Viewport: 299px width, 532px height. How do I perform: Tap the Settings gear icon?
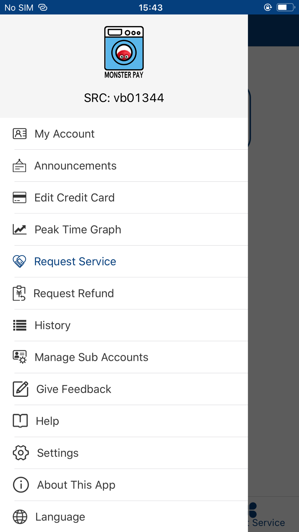point(21,453)
